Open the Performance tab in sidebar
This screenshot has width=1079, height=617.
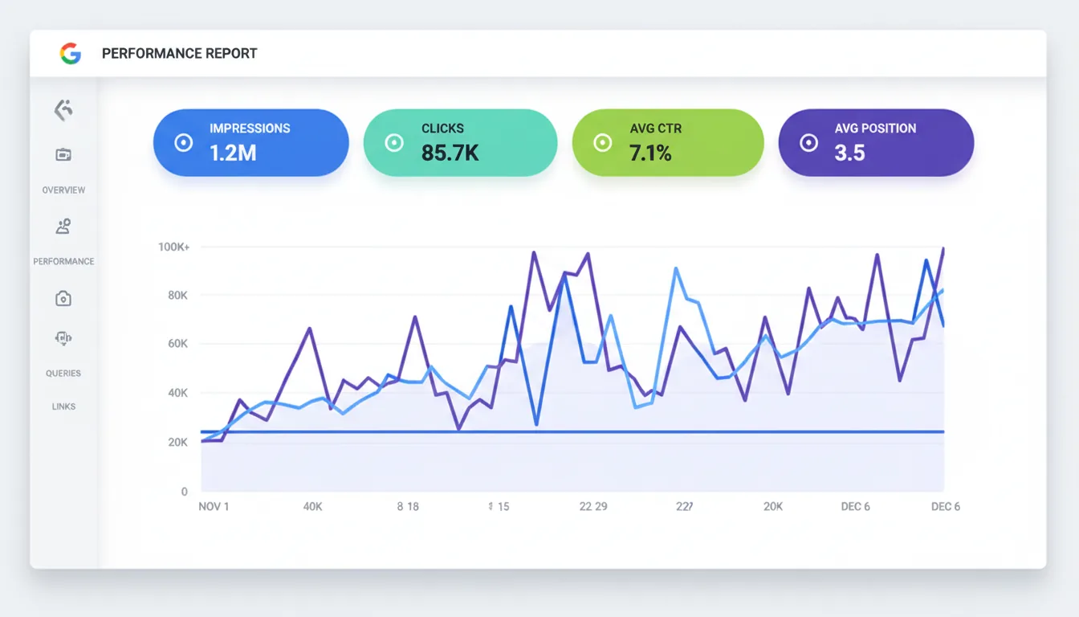click(63, 261)
